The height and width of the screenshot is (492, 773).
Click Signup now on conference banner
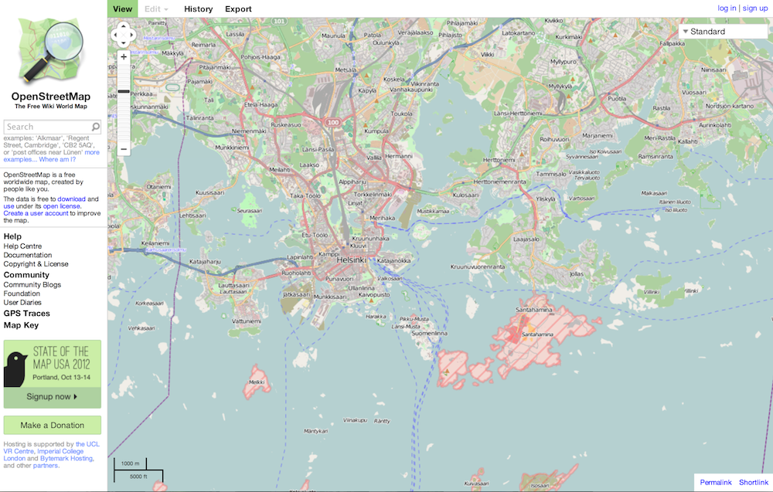click(x=52, y=397)
